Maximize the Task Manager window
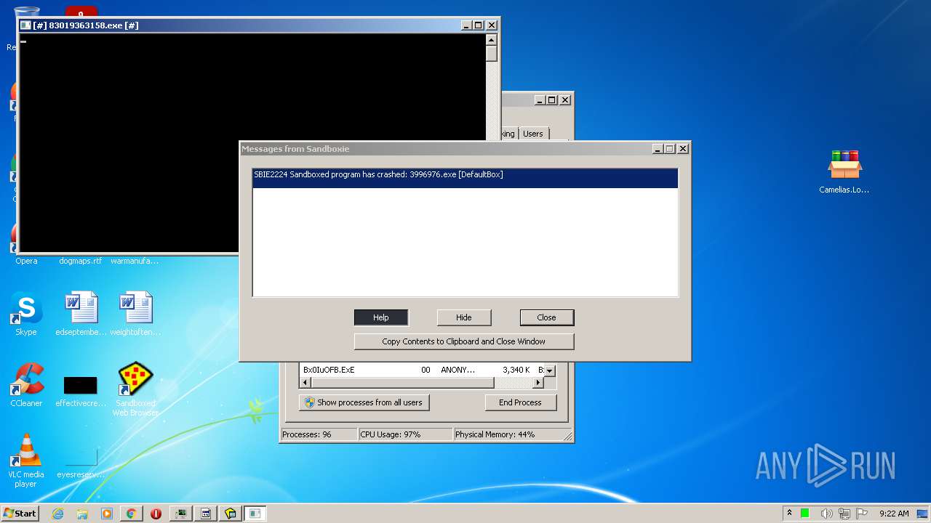Viewport: 931px width, 523px height. (x=552, y=100)
